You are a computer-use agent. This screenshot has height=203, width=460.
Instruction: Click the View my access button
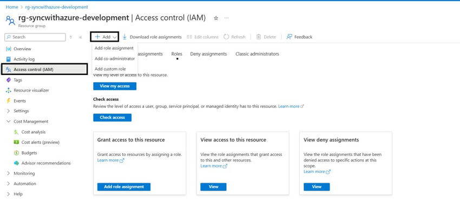(115, 86)
